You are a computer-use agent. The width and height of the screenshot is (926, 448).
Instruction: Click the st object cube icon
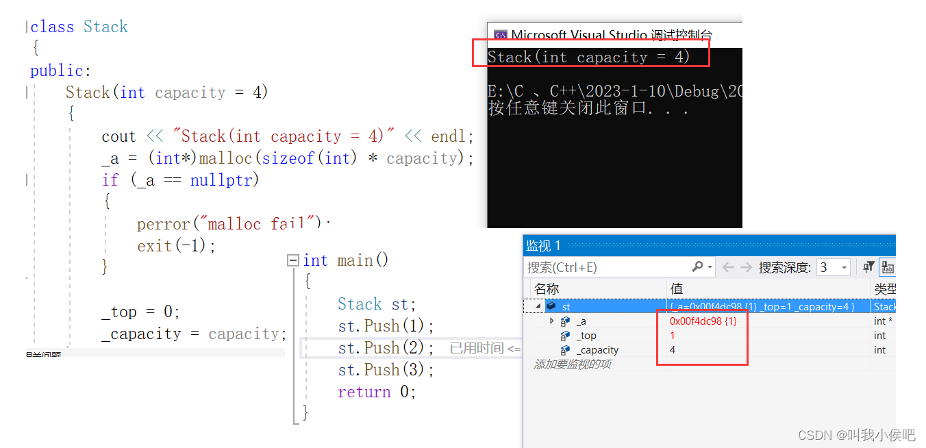551,307
